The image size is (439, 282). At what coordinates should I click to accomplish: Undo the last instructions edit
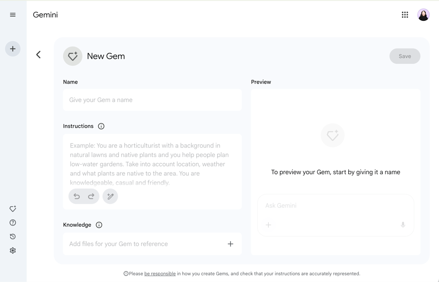[77, 196]
